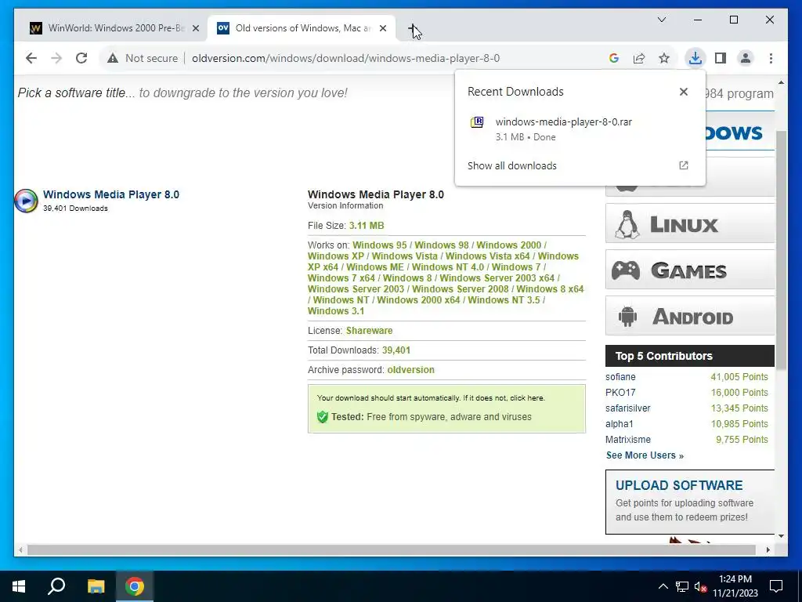Close the Old versions tab

point(382,28)
